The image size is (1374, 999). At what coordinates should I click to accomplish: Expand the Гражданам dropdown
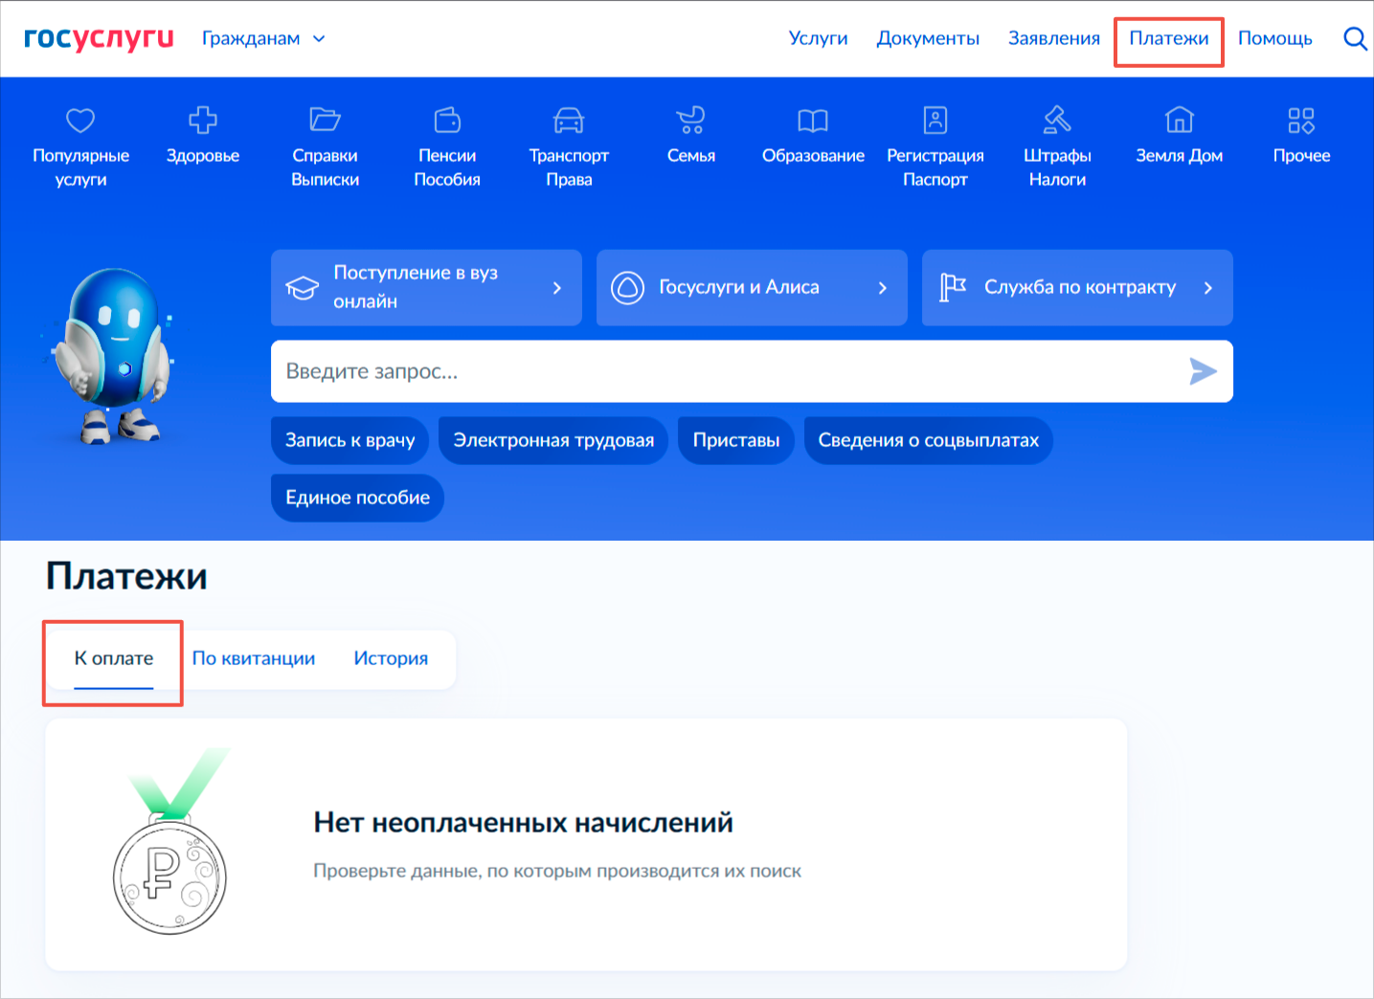[x=263, y=38]
